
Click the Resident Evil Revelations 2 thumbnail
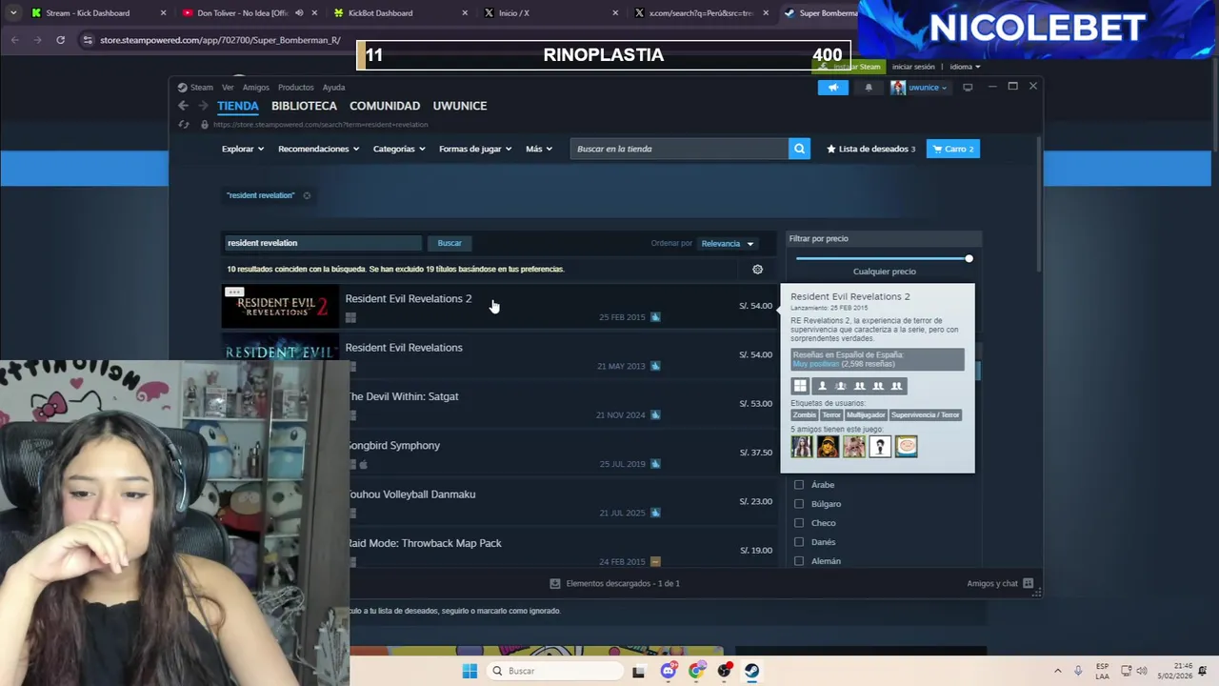(x=280, y=307)
